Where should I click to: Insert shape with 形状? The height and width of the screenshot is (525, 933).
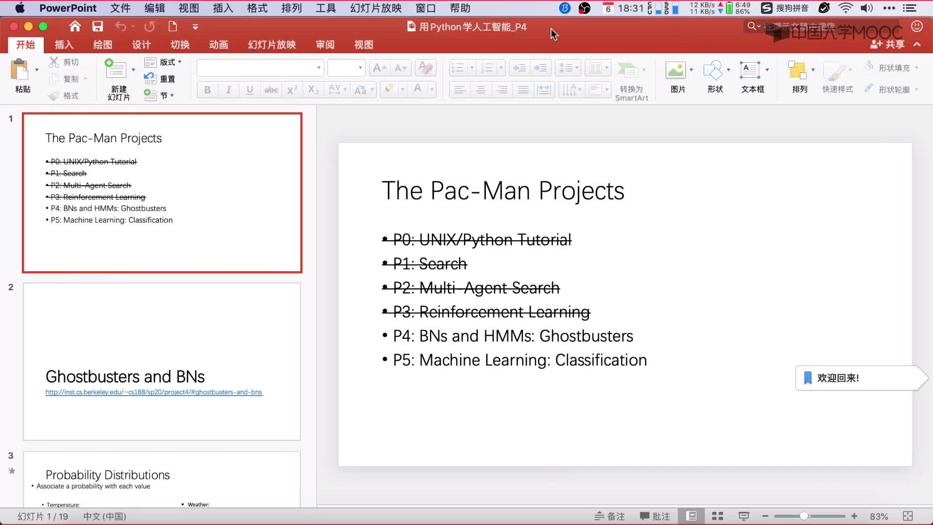click(x=715, y=77)
